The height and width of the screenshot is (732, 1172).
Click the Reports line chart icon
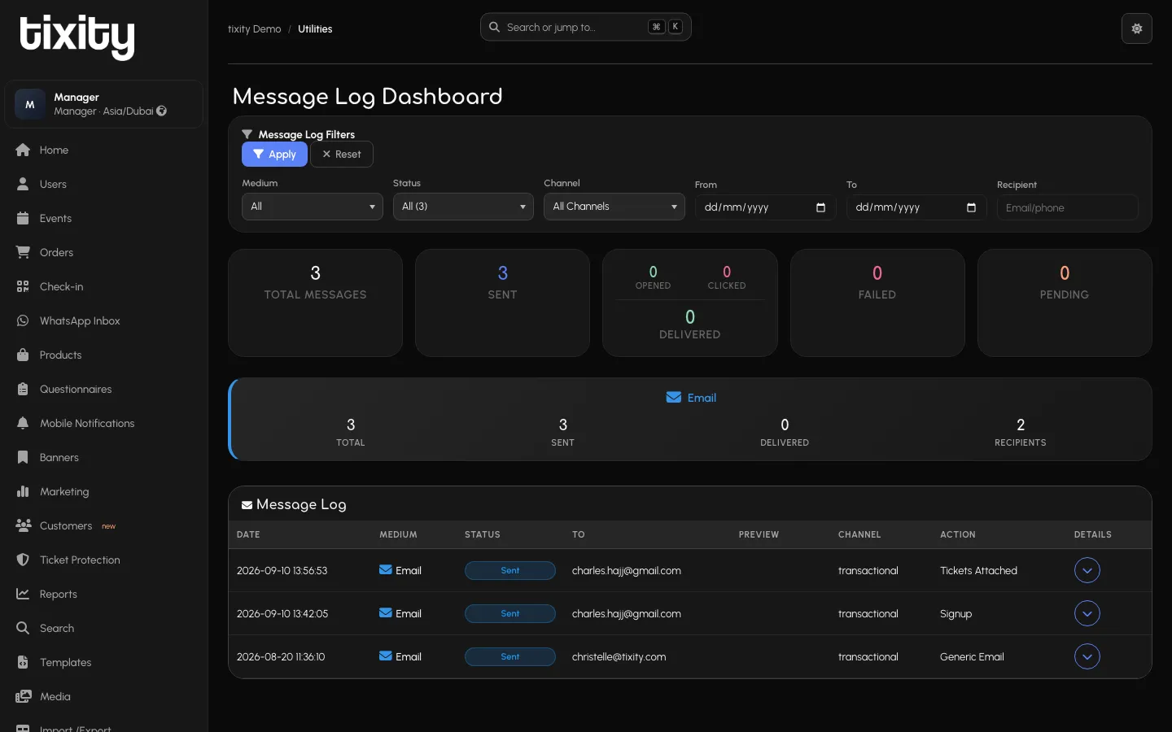coord(23,594)
